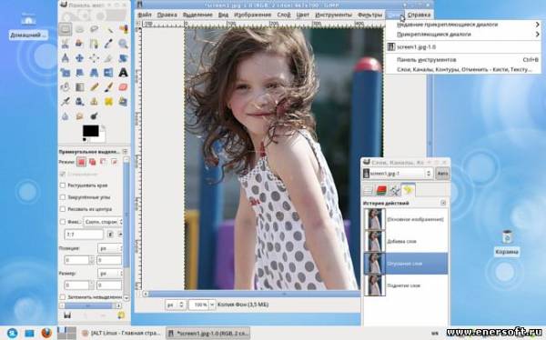
Task: Select the Dodge/Burn tool
Action: click(x=94, y=115)
